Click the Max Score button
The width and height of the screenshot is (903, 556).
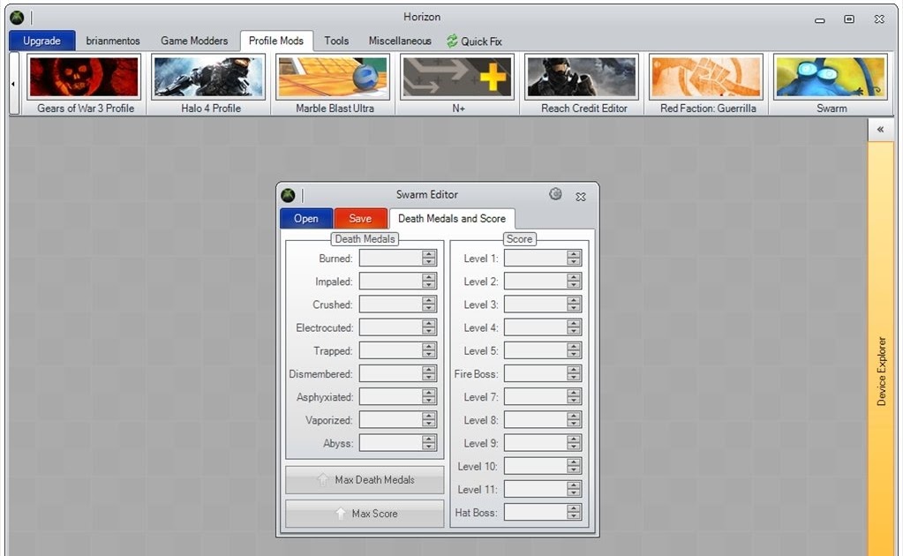[x=365, y=514]
